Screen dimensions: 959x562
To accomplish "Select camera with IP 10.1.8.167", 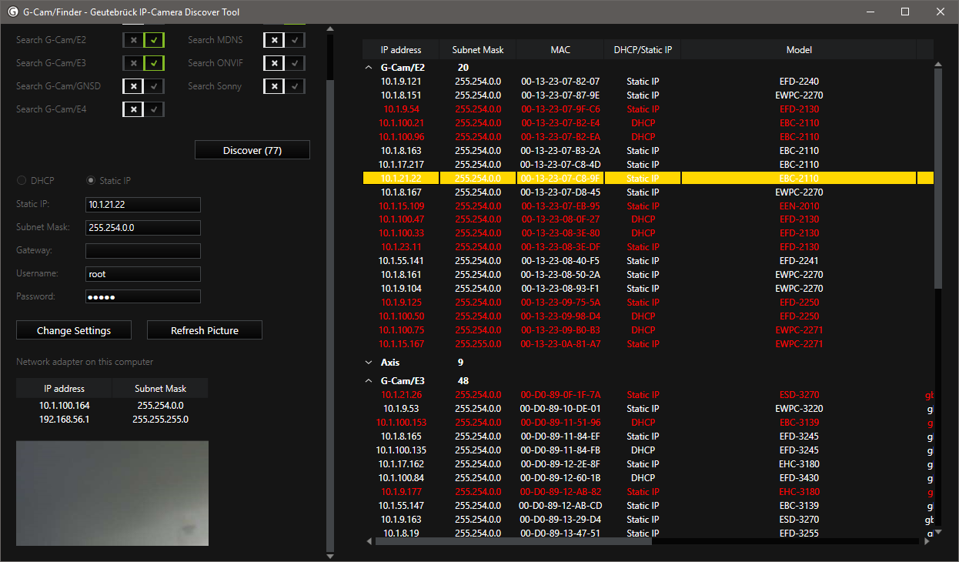I will pyautogui.click(x=401, y=192).
